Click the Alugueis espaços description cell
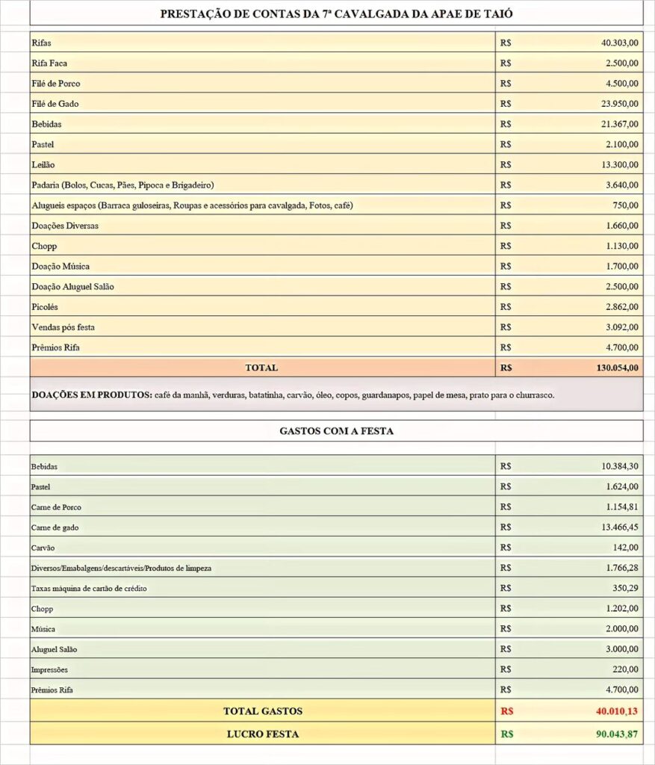 point(262,205)
